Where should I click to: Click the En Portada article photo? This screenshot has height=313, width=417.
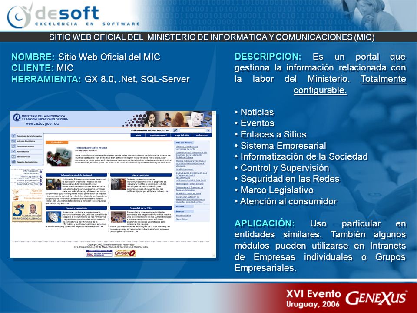[59, 157]
